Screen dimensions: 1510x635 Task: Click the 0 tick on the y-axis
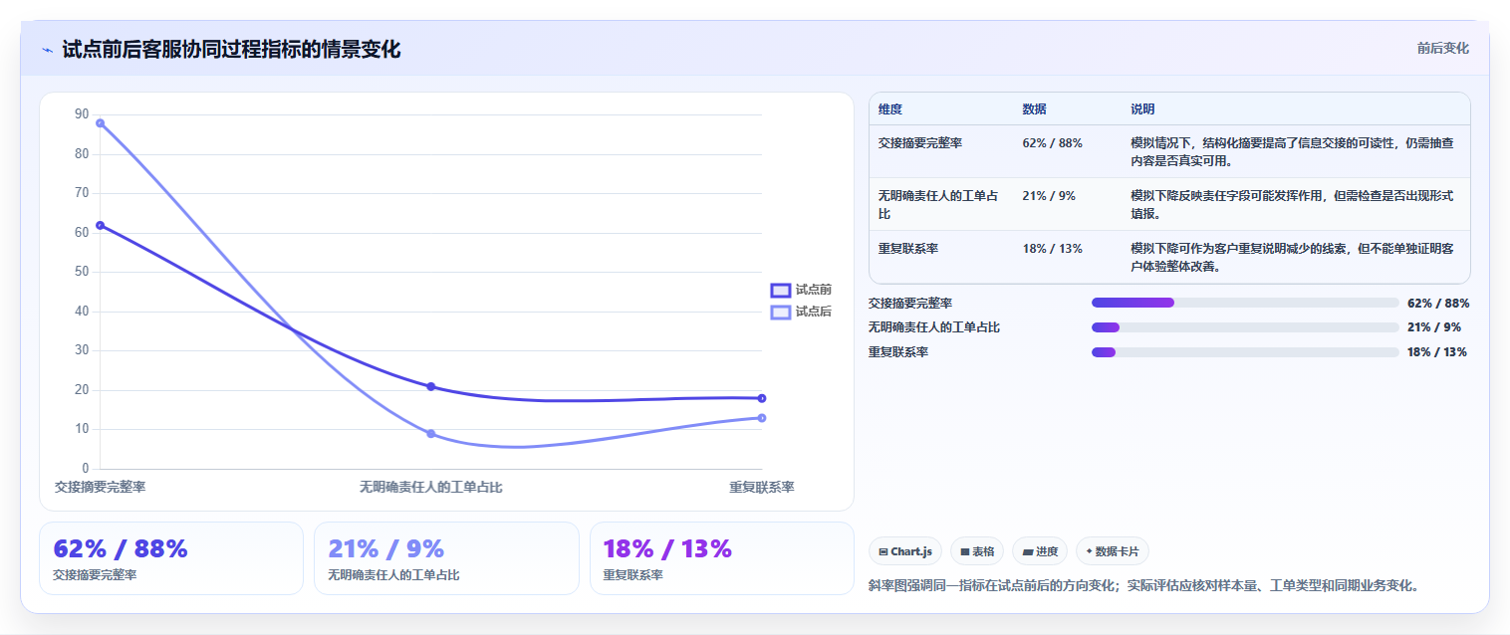(x=86, y=469)
